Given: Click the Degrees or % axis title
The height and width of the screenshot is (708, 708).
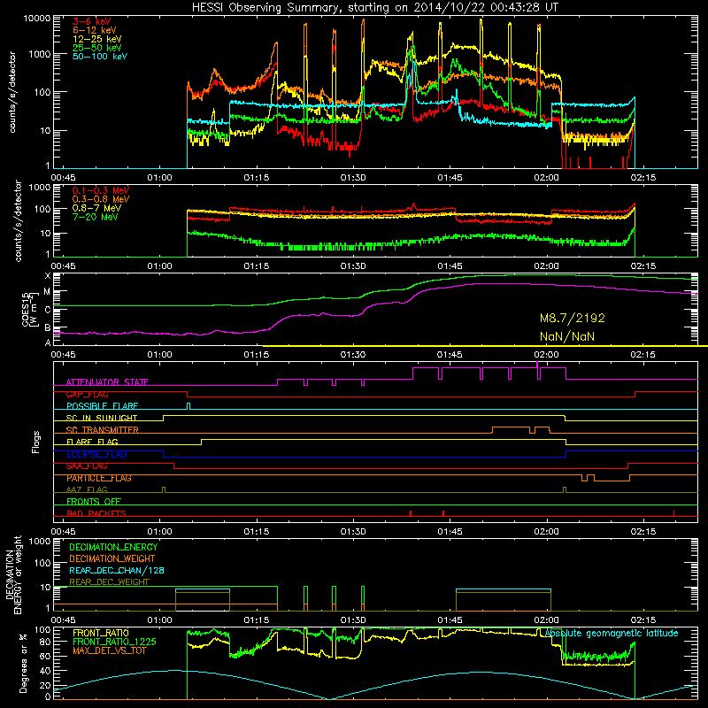Looking at the screenshot, I should tap(23, 664).
